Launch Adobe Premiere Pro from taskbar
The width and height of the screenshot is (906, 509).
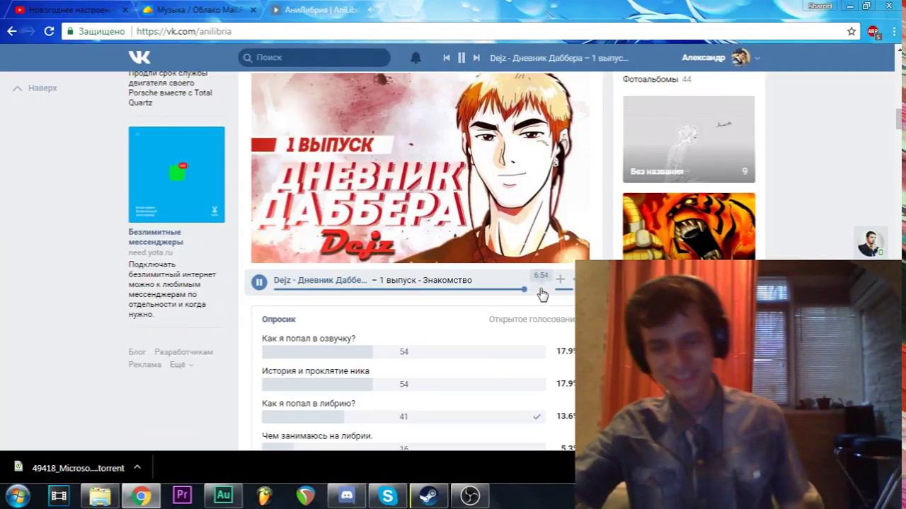182,496
